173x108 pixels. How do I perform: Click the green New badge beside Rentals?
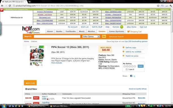click(122, 27)
